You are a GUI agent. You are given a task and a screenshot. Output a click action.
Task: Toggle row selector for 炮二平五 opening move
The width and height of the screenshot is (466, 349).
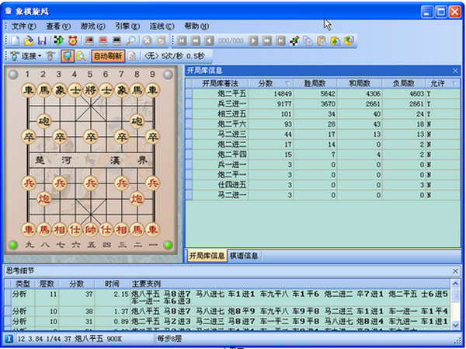coord(189,93)
